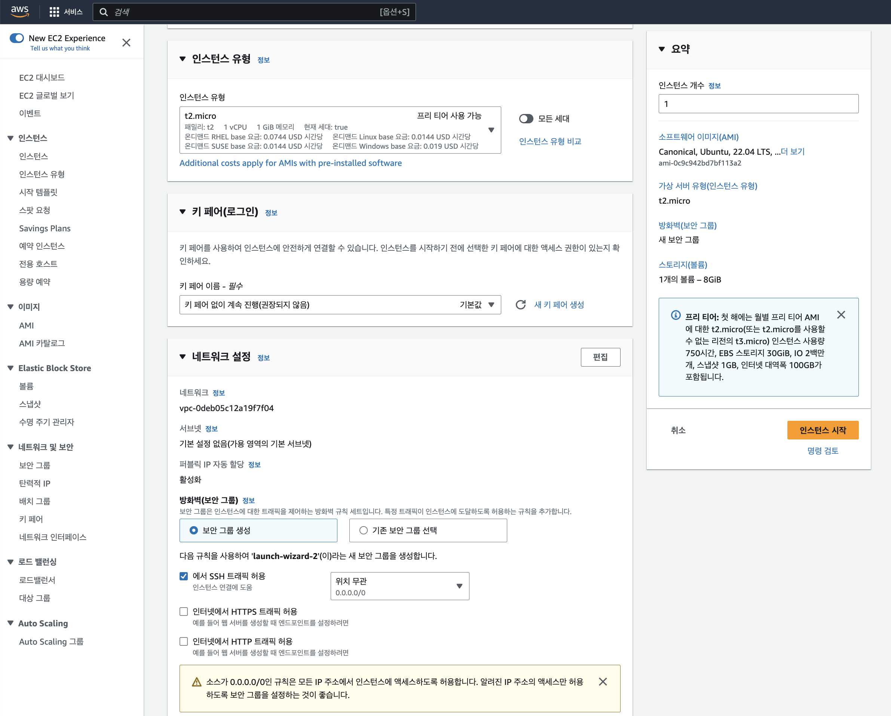The width and height of the screenshot is (891, 716).
Task: Check allow HTTPS traffic from internet
Action: [184, 611]
